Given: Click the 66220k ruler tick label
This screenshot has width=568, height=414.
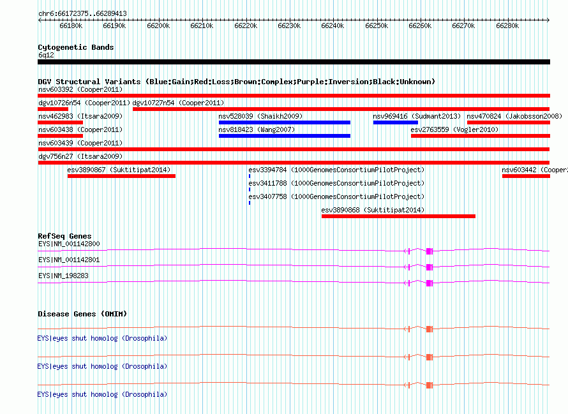Looking at the screenshot, I should point(246,26).
